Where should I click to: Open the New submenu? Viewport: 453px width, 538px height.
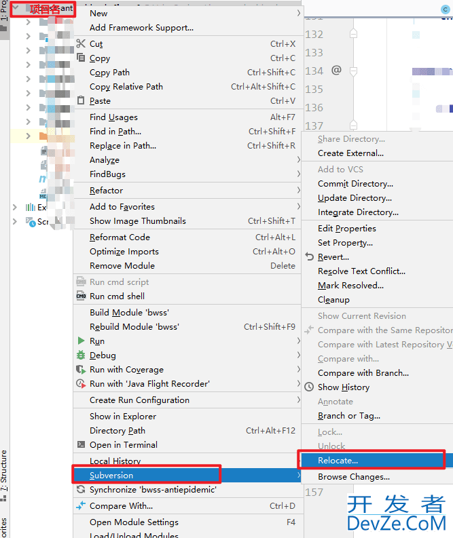pos(188,14)
